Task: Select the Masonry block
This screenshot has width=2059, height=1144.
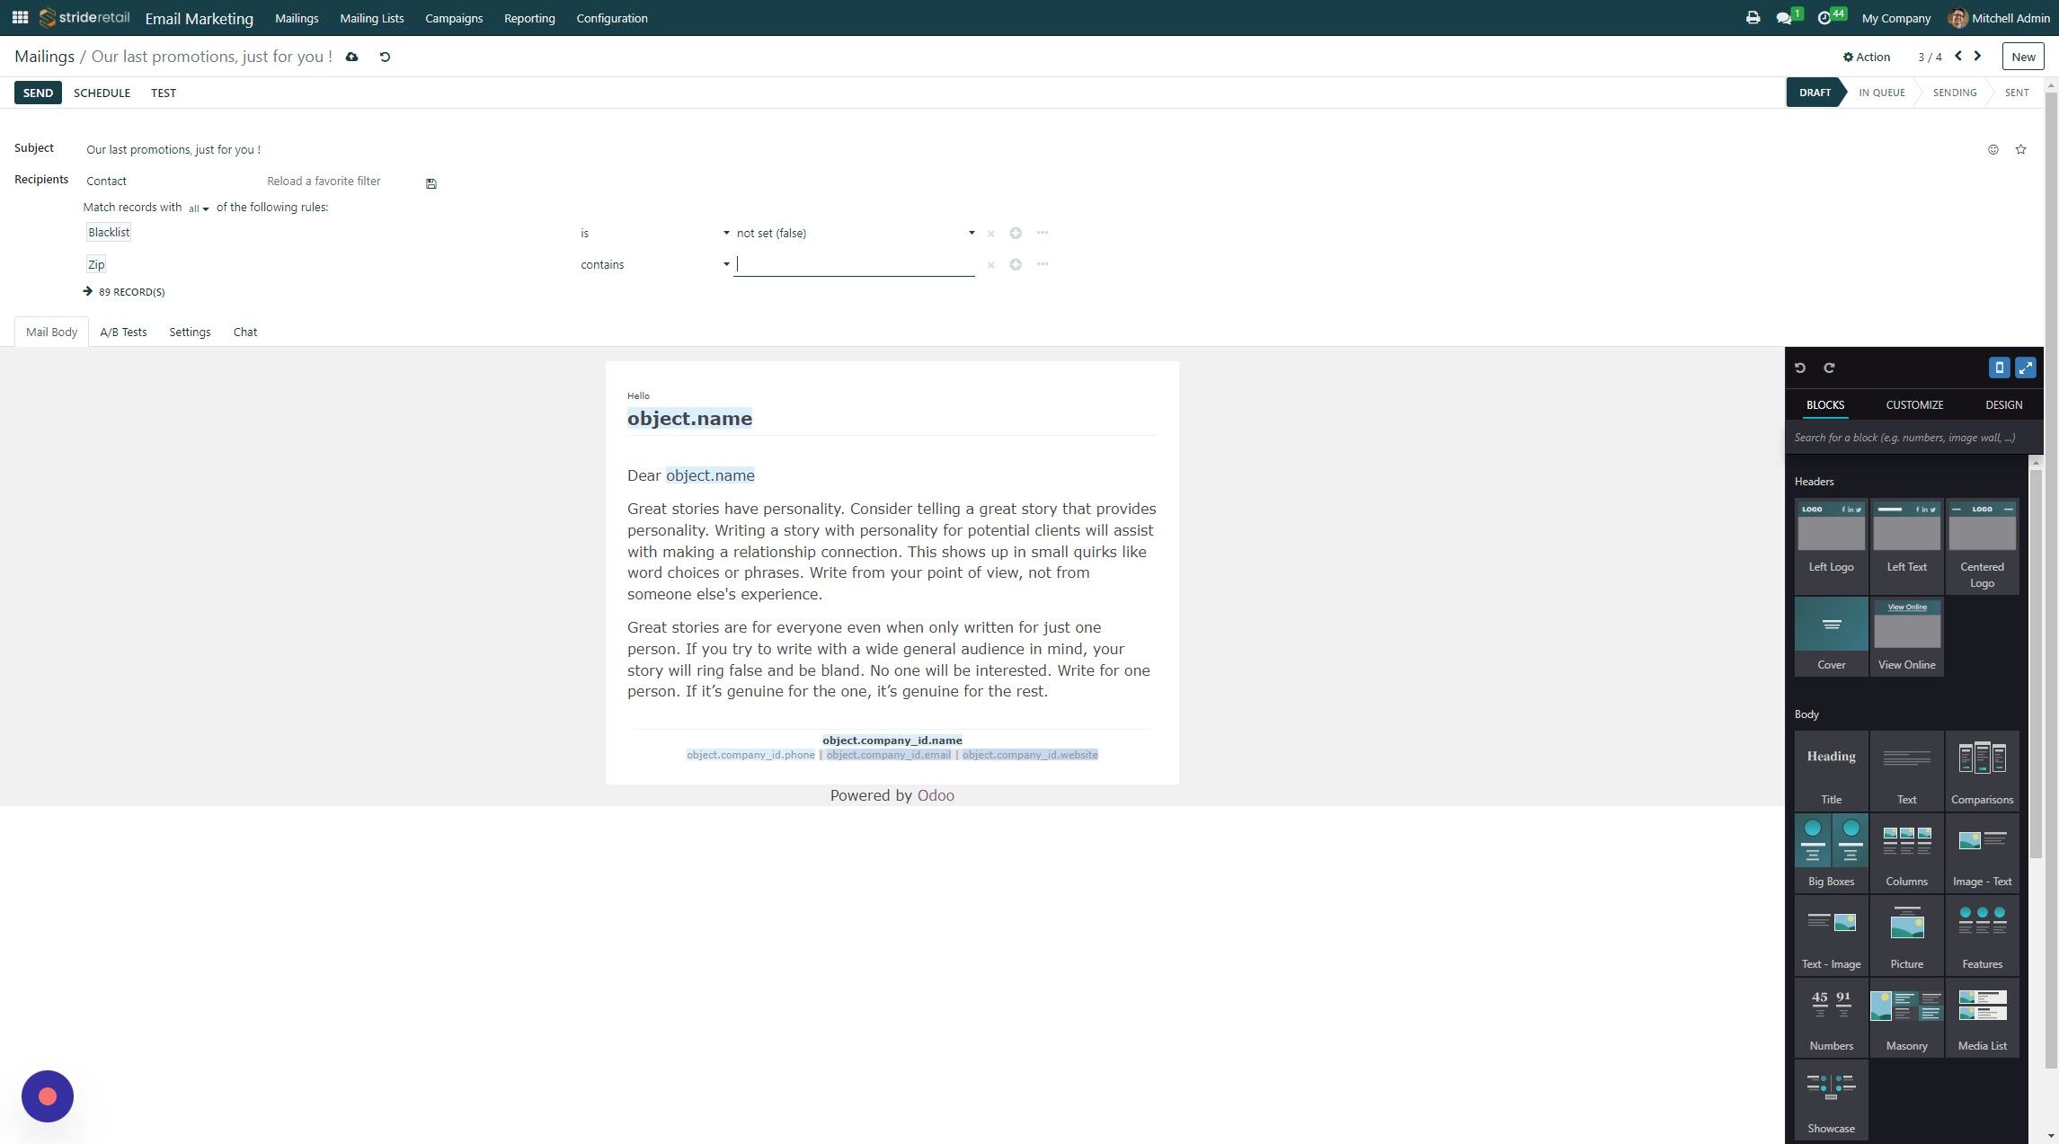Action: (1906, 1016)
